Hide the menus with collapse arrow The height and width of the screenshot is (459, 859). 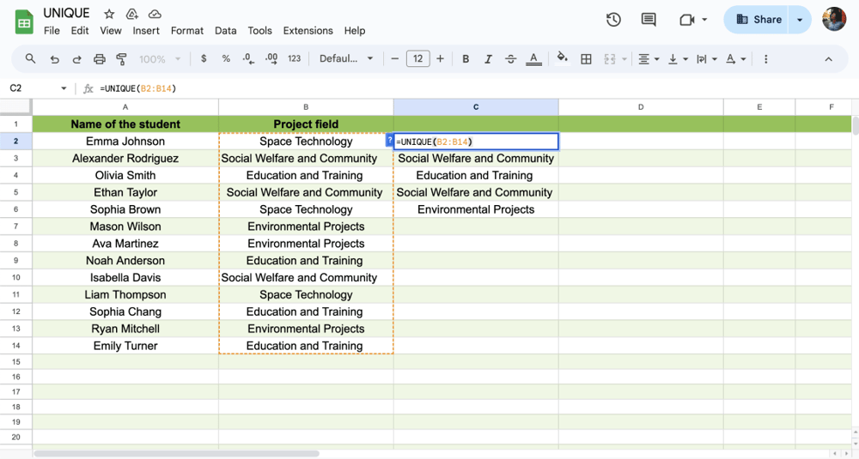pyautogui.click(x=828, y=59)
